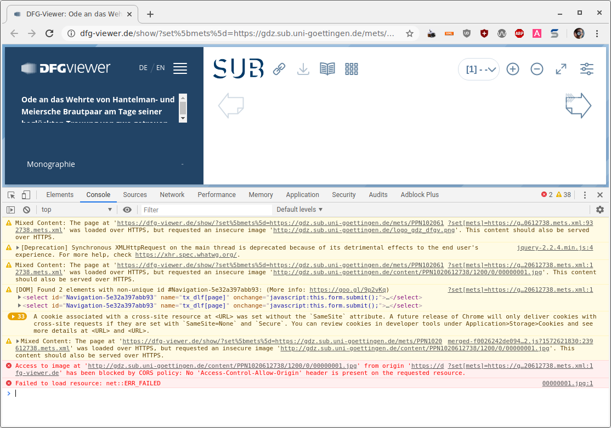The width and height of the screenshot is (611, 428).
Task: Switch to the Sources tab
Action: (135, 195)
